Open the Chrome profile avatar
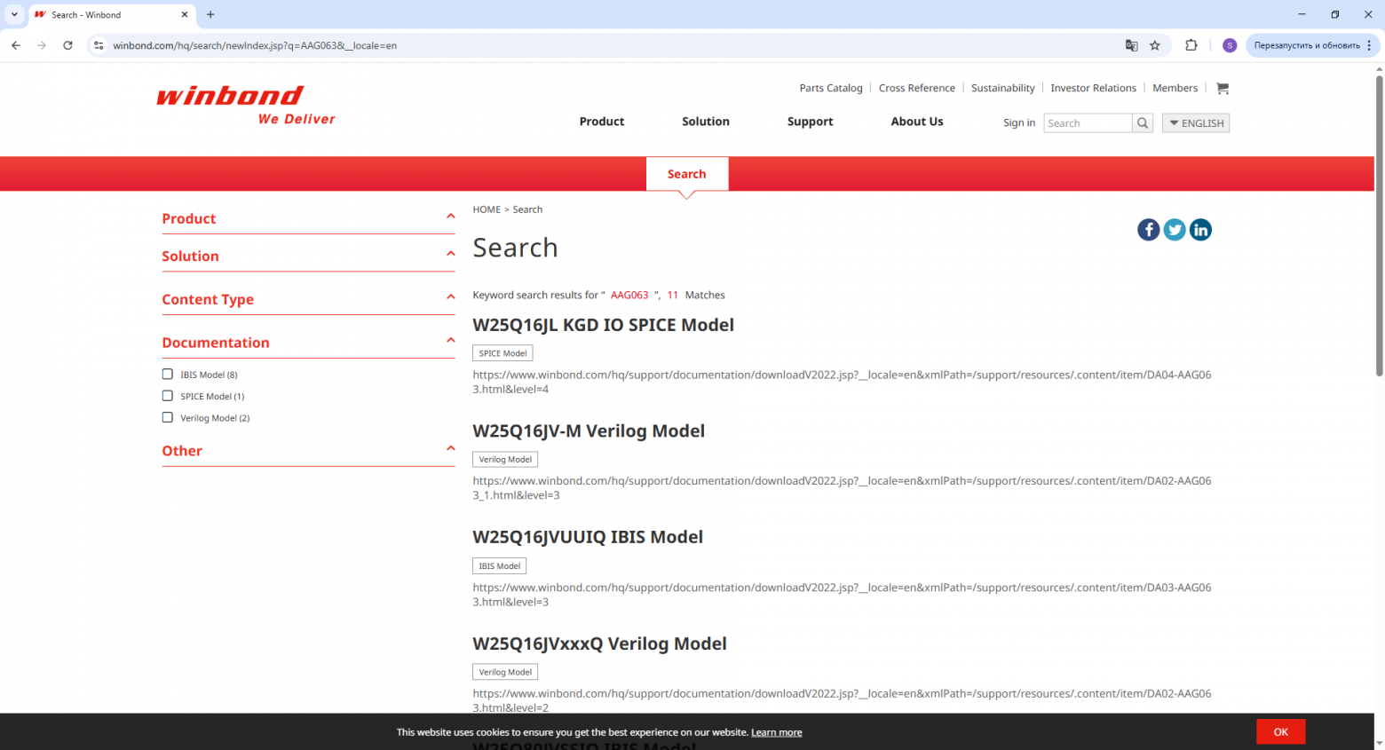 [1230, 45]
